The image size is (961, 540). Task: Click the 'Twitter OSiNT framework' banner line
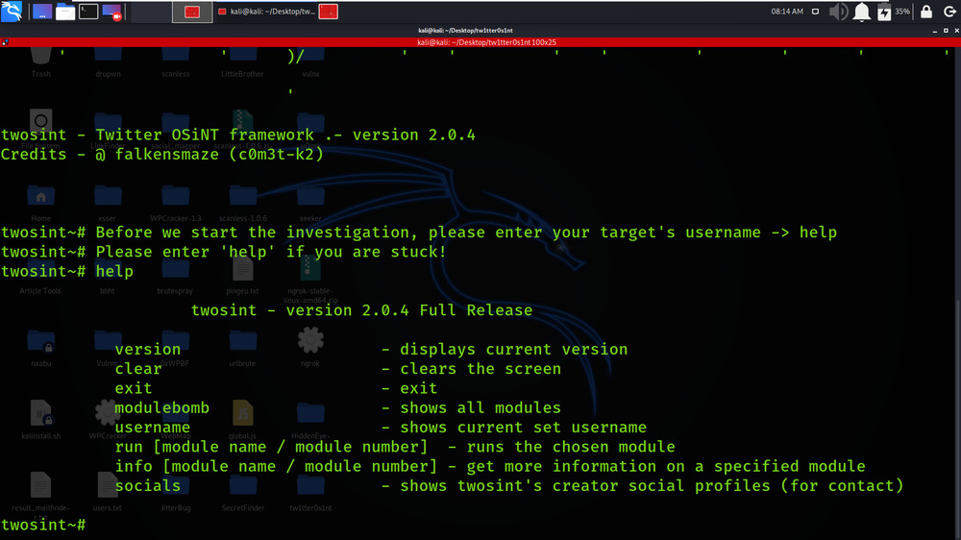click(237, 135)
